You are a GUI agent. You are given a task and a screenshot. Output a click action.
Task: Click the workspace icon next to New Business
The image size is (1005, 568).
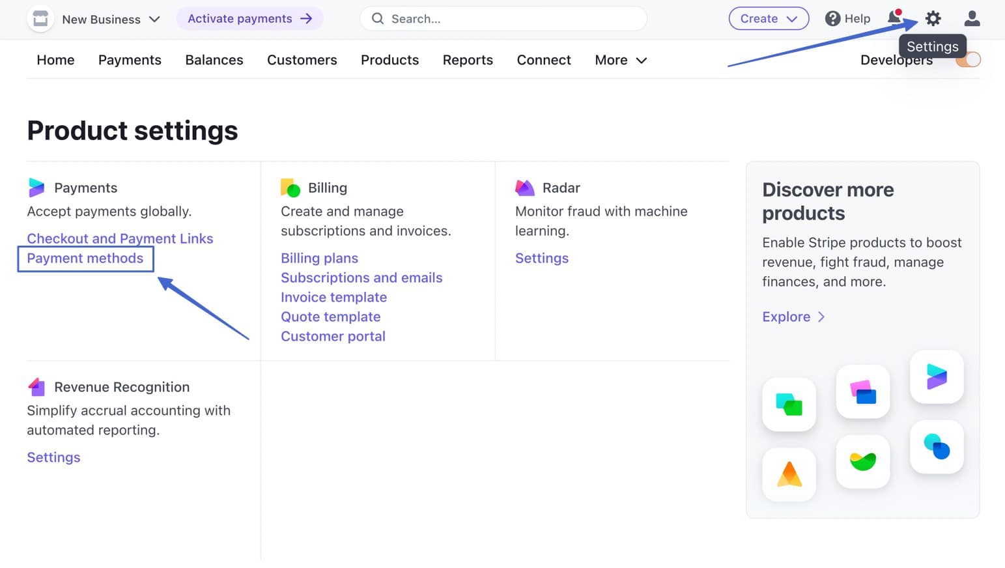[x=40, y=18]
